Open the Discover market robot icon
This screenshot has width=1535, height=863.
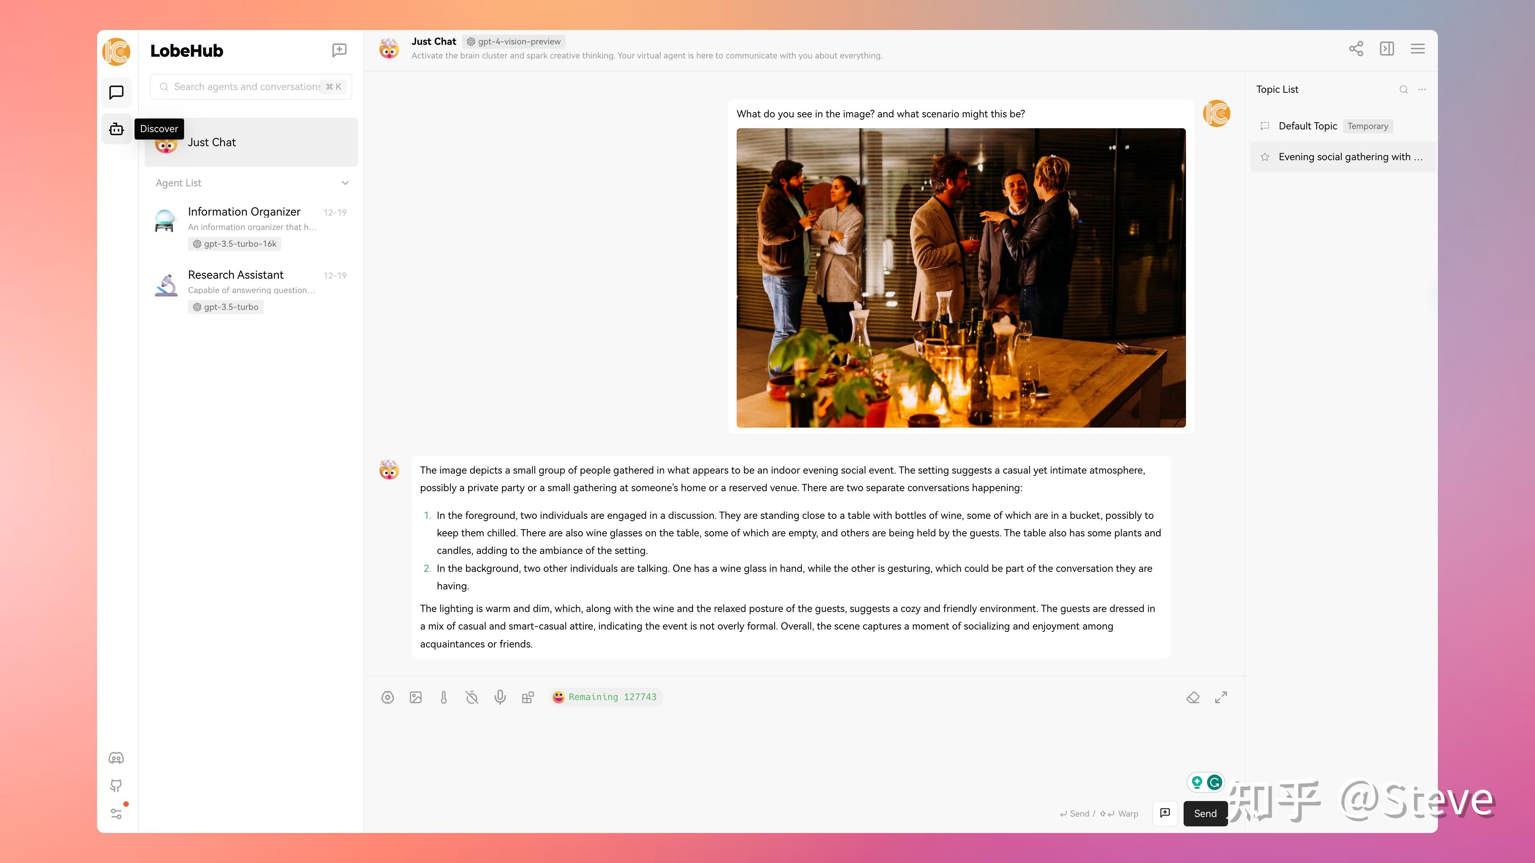(x=116, y=129)
